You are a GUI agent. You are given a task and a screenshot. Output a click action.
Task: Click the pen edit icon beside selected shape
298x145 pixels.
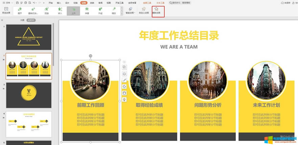point(124,80)
